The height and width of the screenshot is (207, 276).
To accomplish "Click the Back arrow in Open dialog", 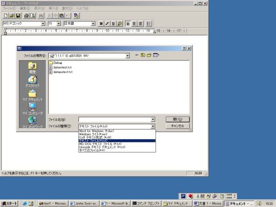I will pos(137,55).
